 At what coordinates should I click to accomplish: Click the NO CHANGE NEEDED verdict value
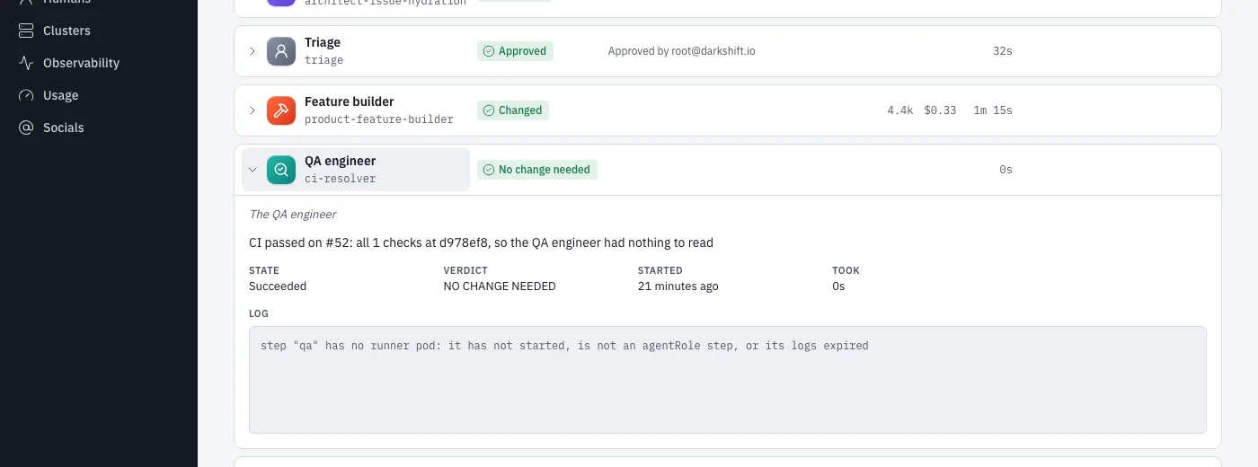[500, 286]
